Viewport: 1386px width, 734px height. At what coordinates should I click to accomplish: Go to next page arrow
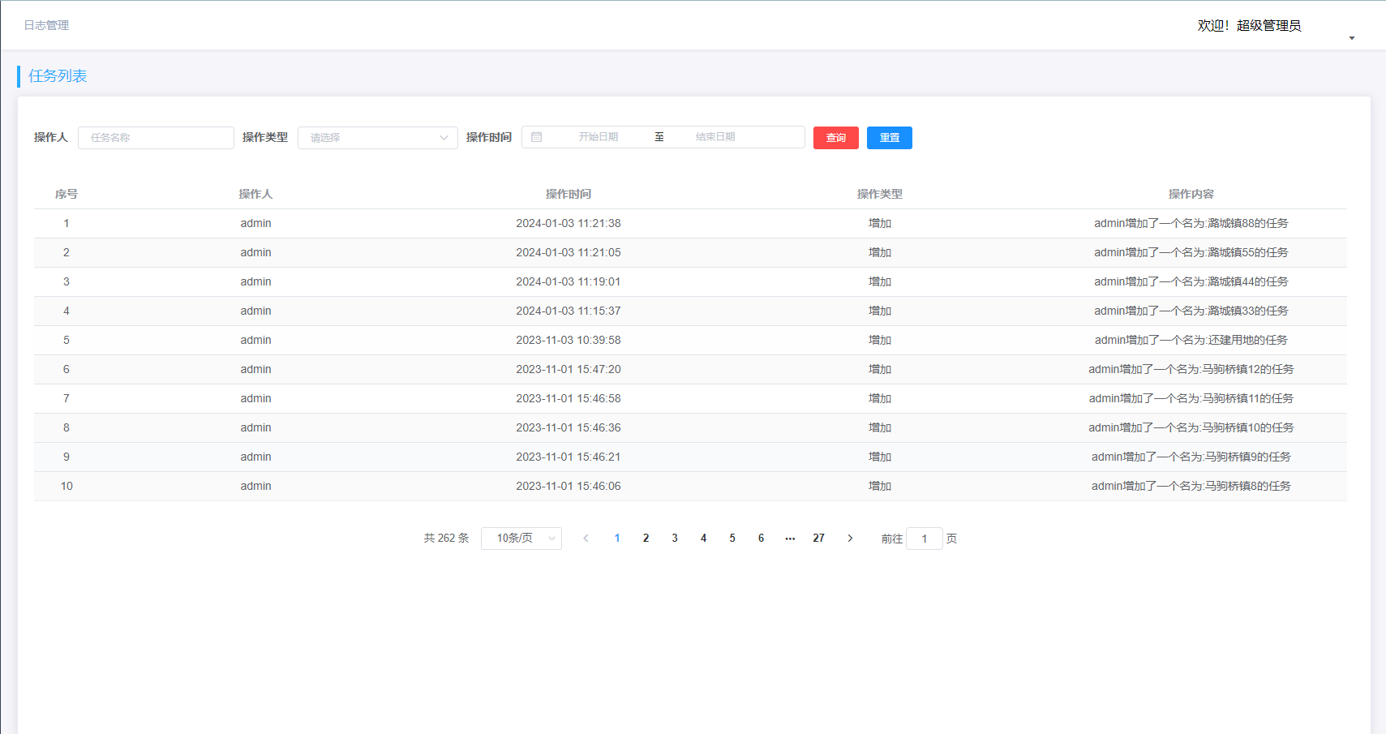(x=850, y=538)
